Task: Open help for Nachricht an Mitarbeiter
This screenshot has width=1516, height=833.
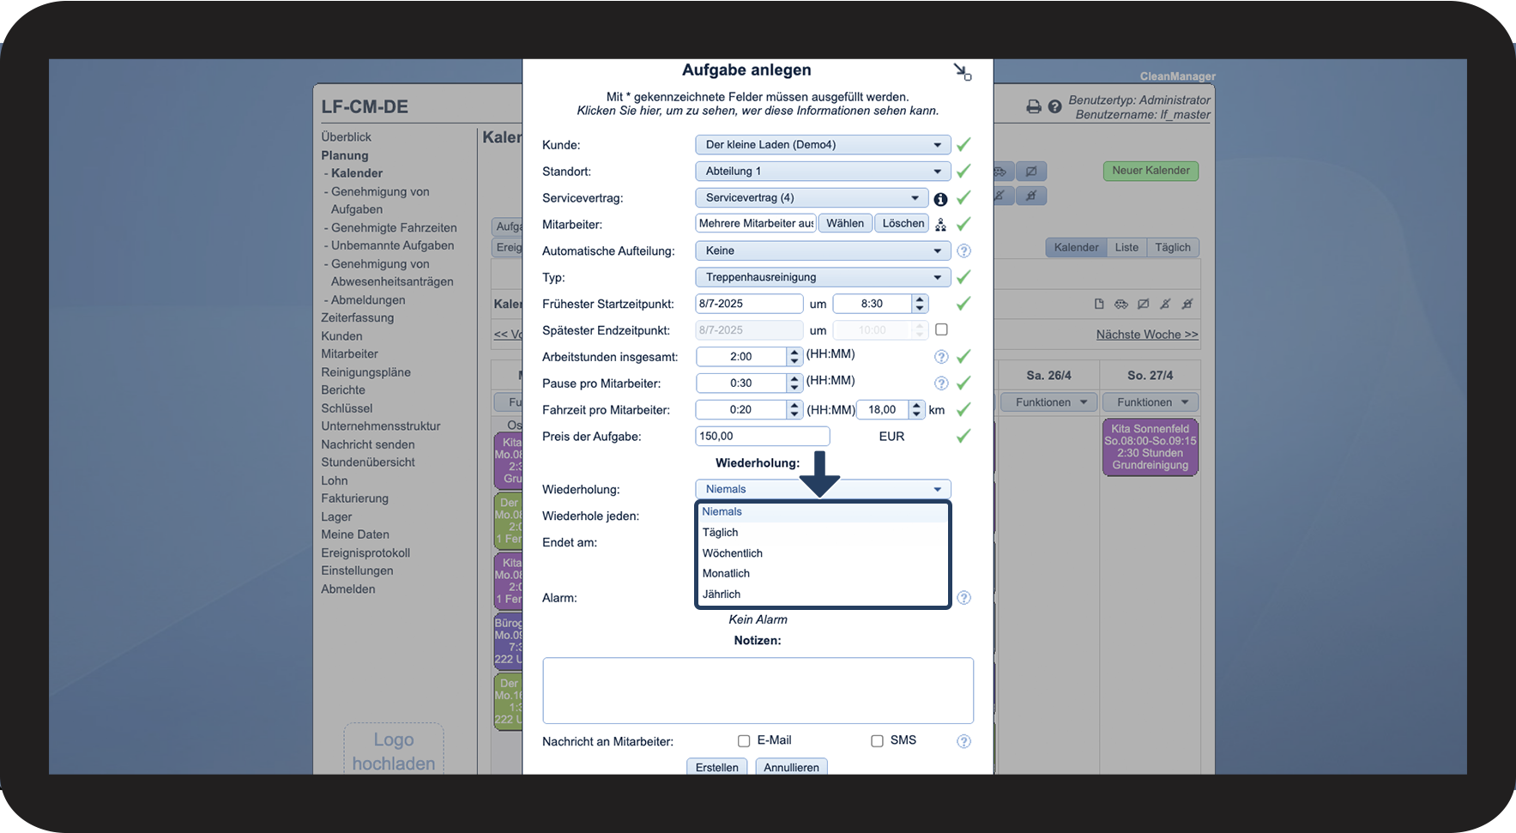Action: tap(963, 741)
